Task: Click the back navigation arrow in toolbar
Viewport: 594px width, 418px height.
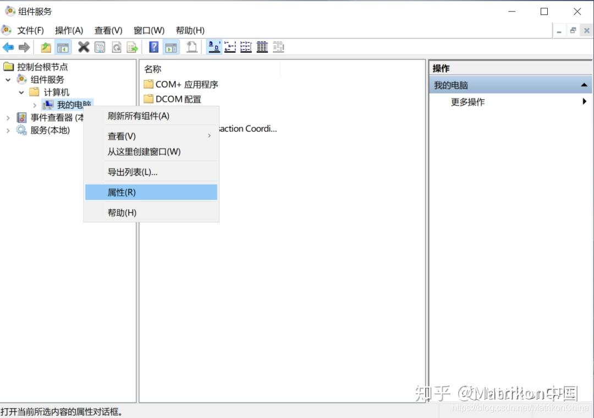Action: tap(8, 47)
